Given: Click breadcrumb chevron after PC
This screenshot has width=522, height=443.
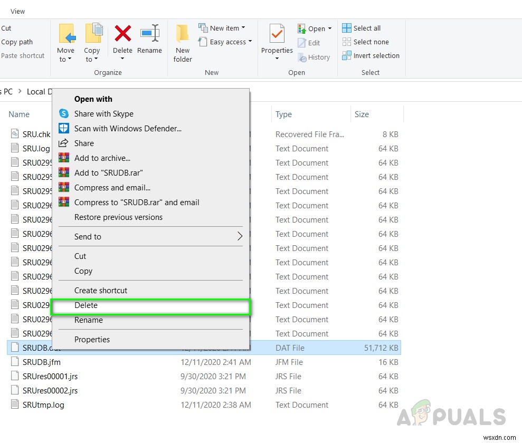Looking at the screenshot, I should point(20,91).
